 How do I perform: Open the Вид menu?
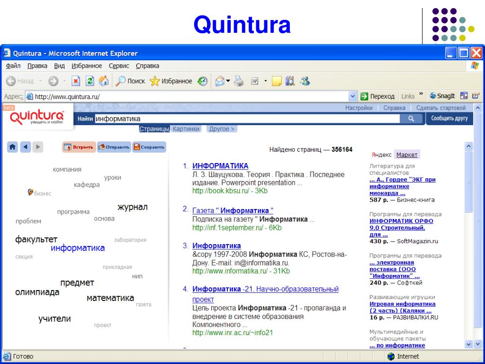pos(59,66)
